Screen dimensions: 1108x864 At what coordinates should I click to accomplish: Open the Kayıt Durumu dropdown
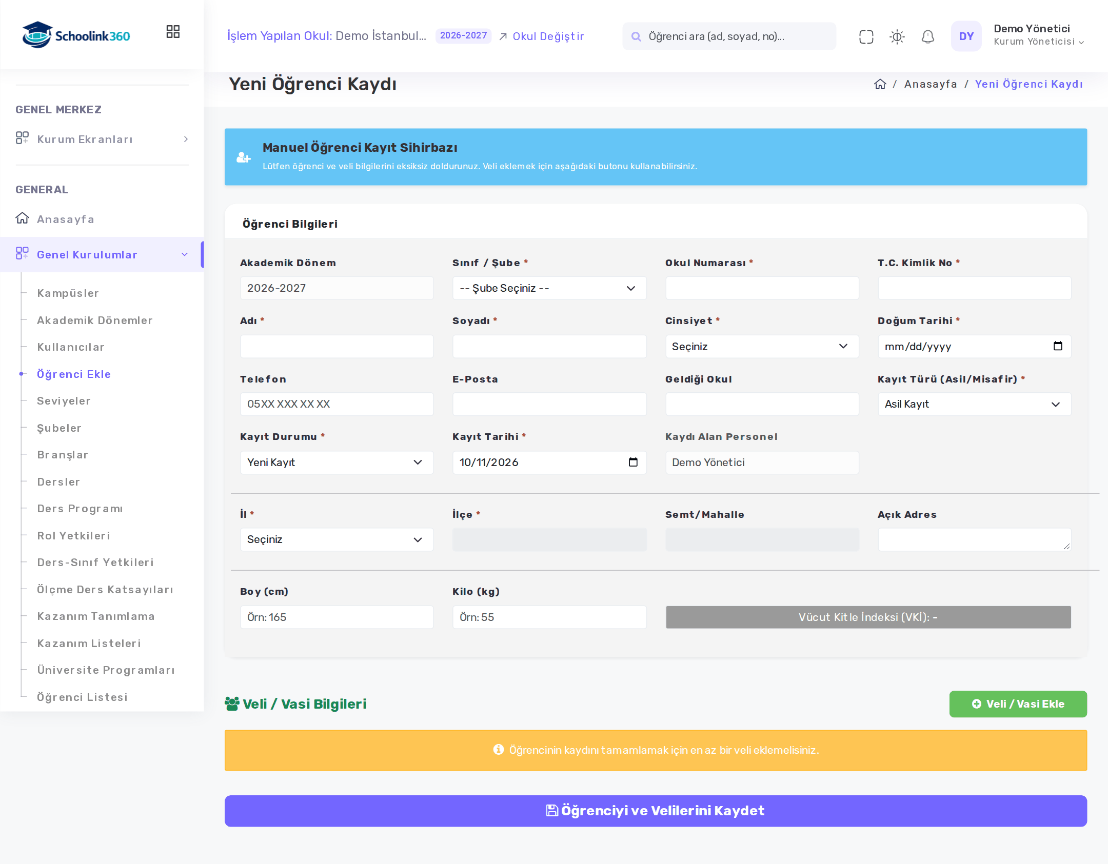tap(337, 463)
